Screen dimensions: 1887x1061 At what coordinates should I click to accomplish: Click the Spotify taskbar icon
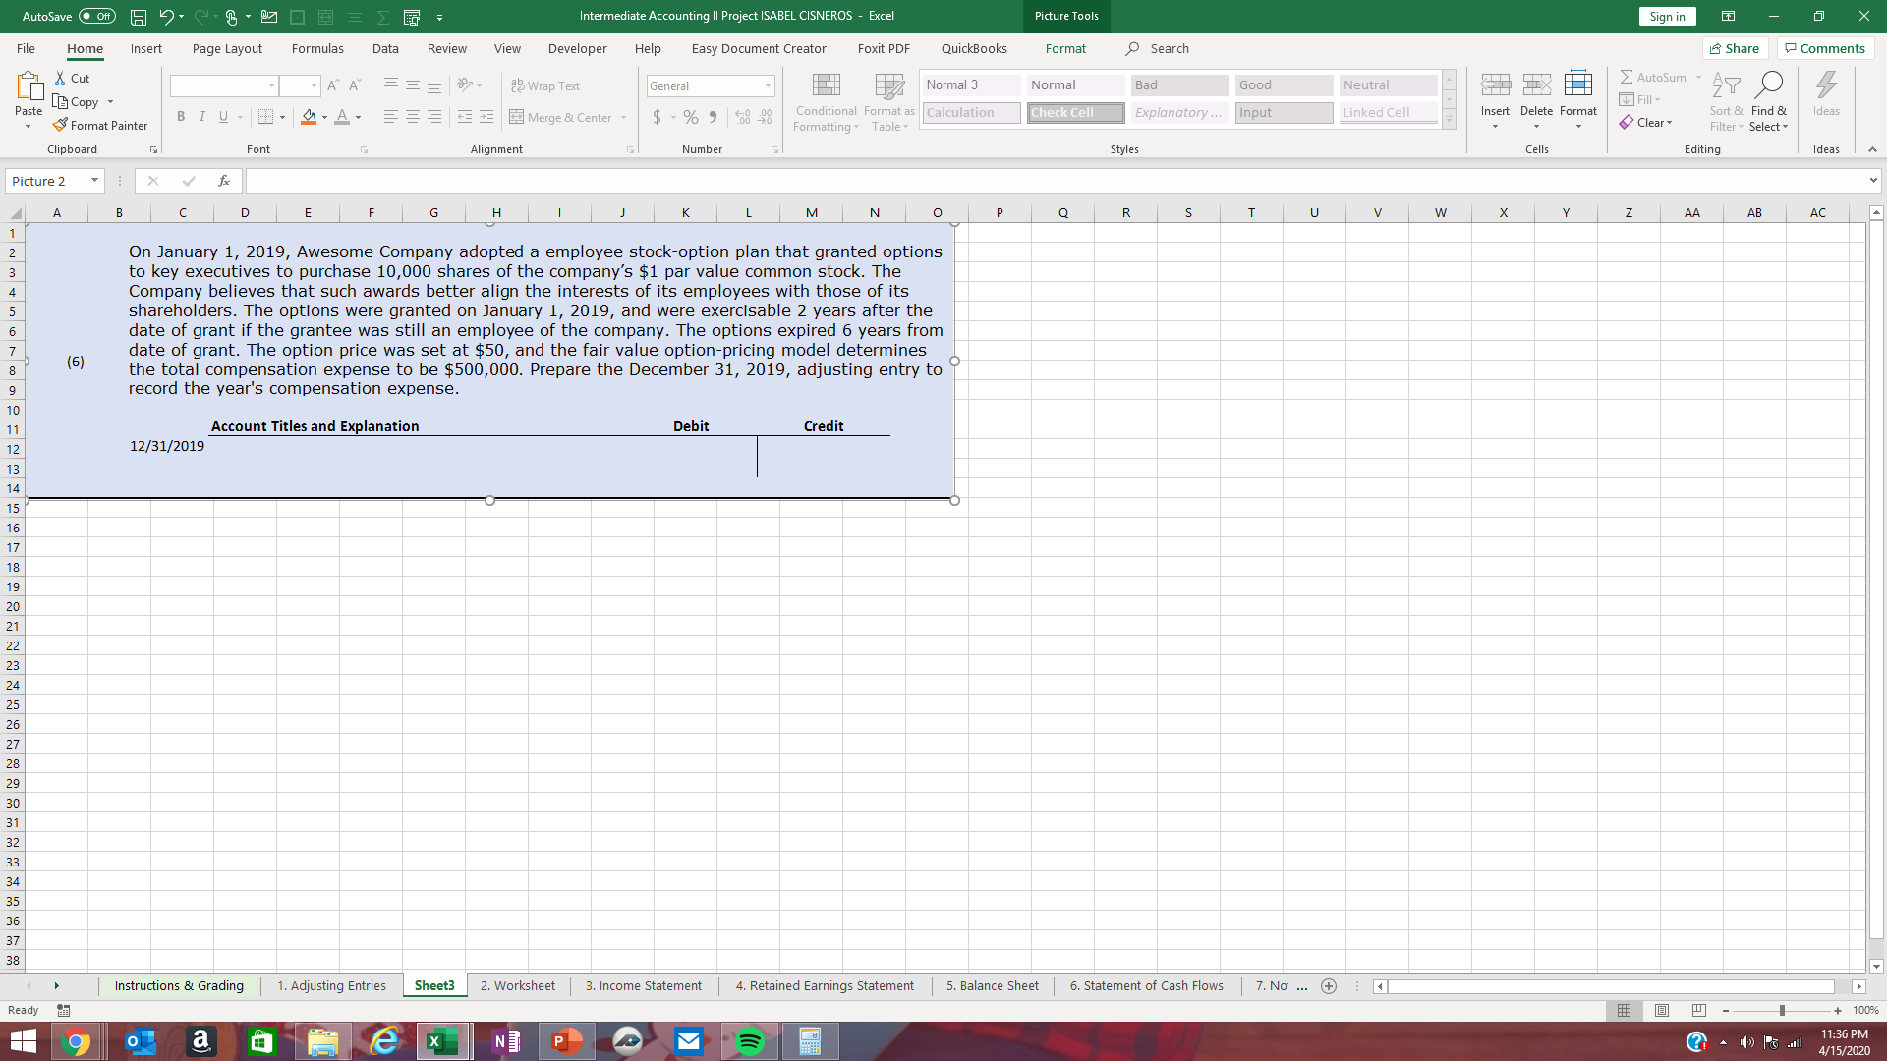[x=749, y=1040]
